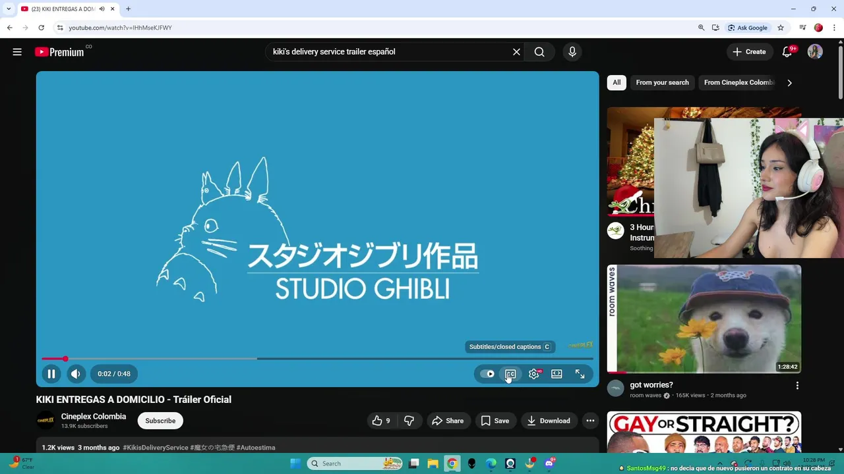Open the #KikisDeliveryService hashtag
The image size is (844, 474).
[156, 448]
